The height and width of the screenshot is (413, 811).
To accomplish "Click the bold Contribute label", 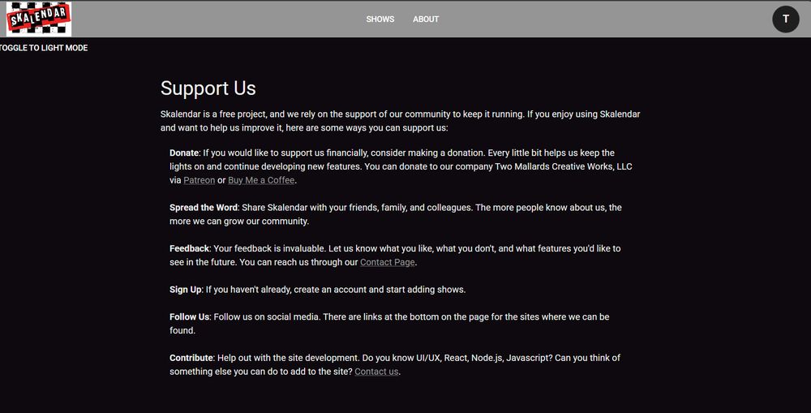I will pos(191,358).
